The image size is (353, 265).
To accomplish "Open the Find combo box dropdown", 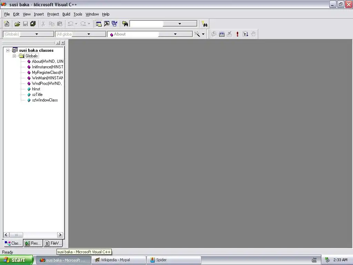I will click(x=180, y=24).
